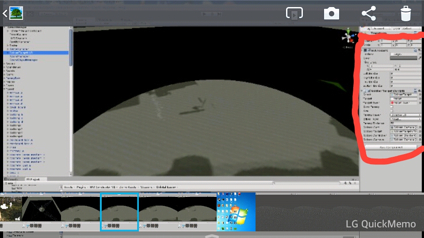Open the camera icon in the top bar
The image size is (424, 238).
(x=332, y=14)
